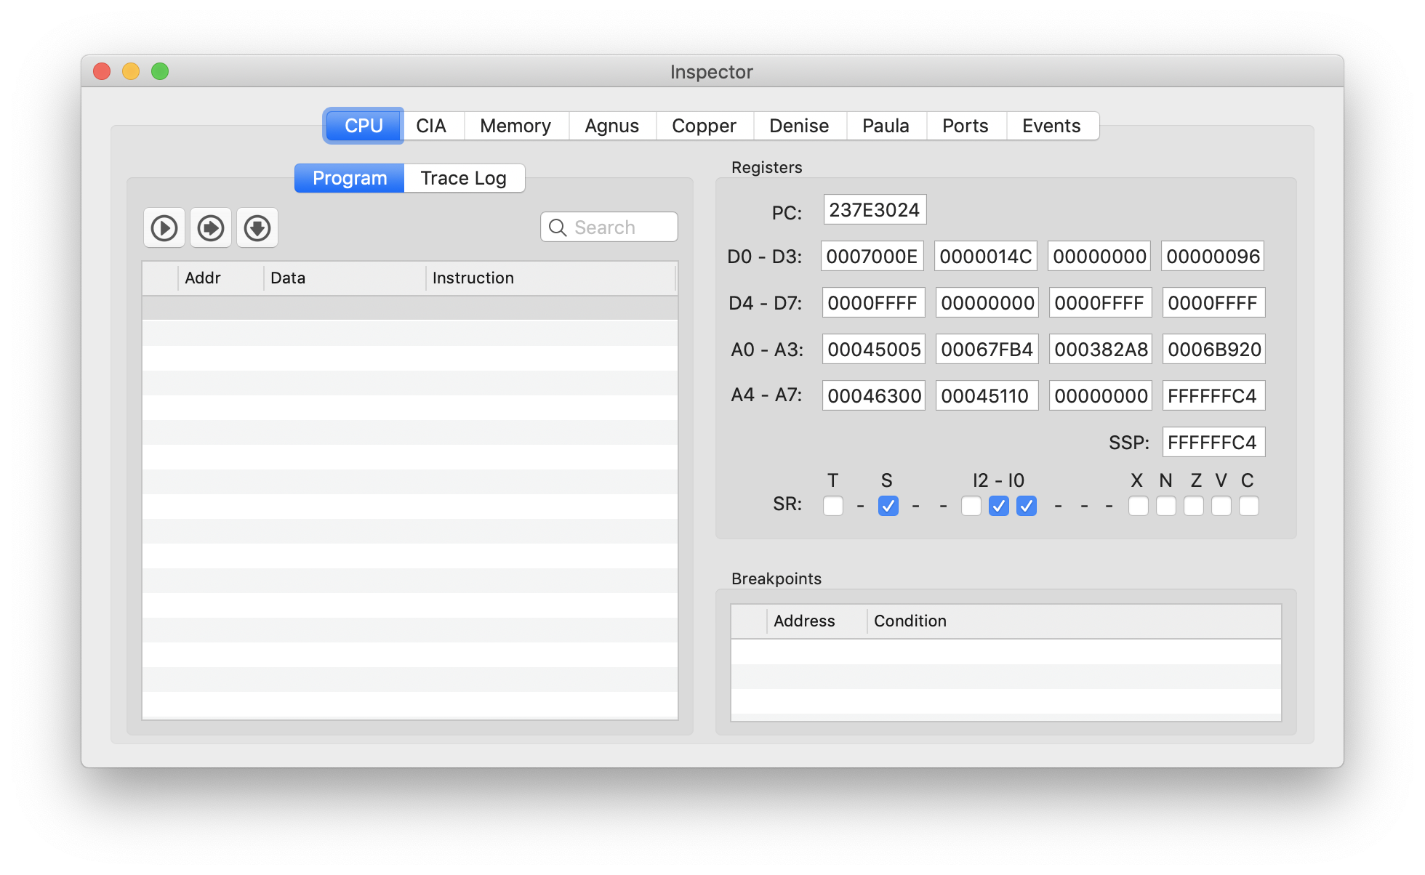The width and height of the screenshot is (1425, 875).
Task: Edit D0 register value 0007000E
Action: point(872,256)
